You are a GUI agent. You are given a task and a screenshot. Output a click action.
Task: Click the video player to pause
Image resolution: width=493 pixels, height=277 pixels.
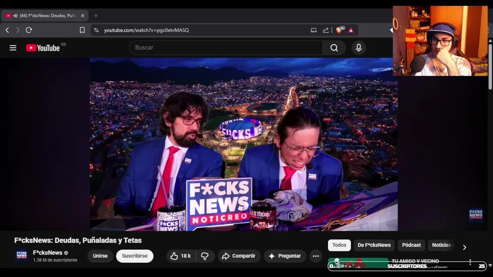[243, 144]
